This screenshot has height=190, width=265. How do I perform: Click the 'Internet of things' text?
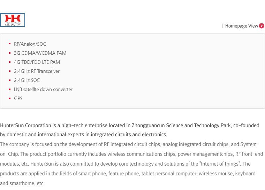[x=220, y=164]
